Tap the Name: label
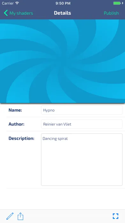The height and width of the screenshot is (223, 125). pyautogui.click(x=15, y=110)
